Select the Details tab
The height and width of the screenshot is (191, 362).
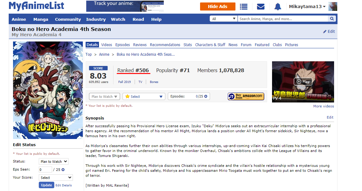[x=92, y=45]
